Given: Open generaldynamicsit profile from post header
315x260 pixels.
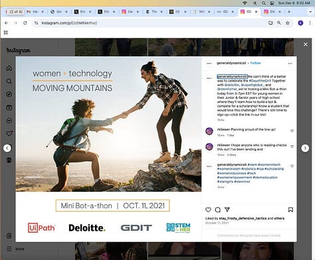Looking at the screenshot, I should point(231,63).
